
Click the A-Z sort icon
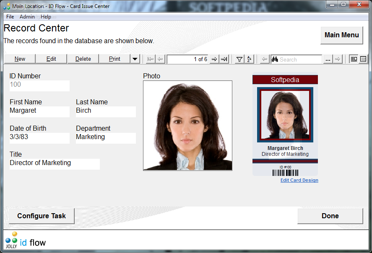click(249, 59)
